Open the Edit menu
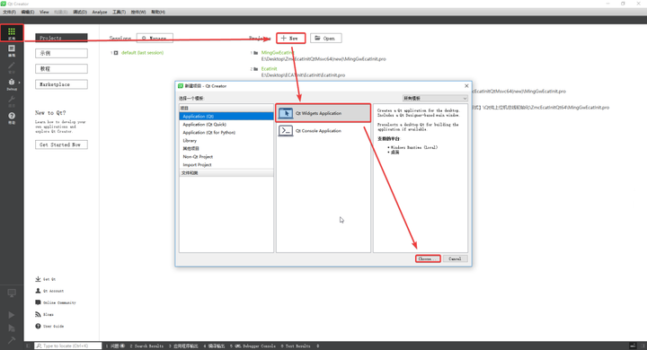 [x=28, y=12]
